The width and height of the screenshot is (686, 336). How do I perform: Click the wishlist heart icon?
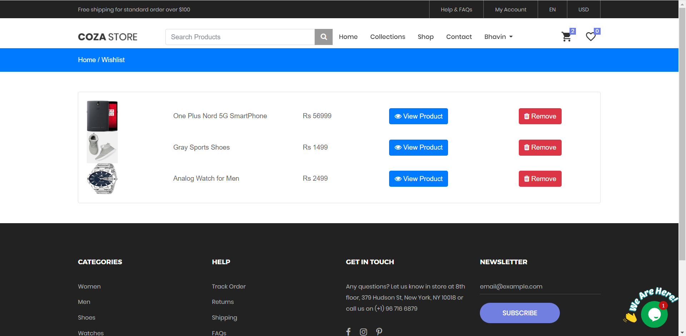591,37
